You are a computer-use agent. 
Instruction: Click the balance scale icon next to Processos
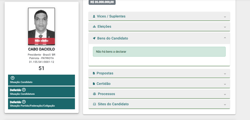click(94, 94)
